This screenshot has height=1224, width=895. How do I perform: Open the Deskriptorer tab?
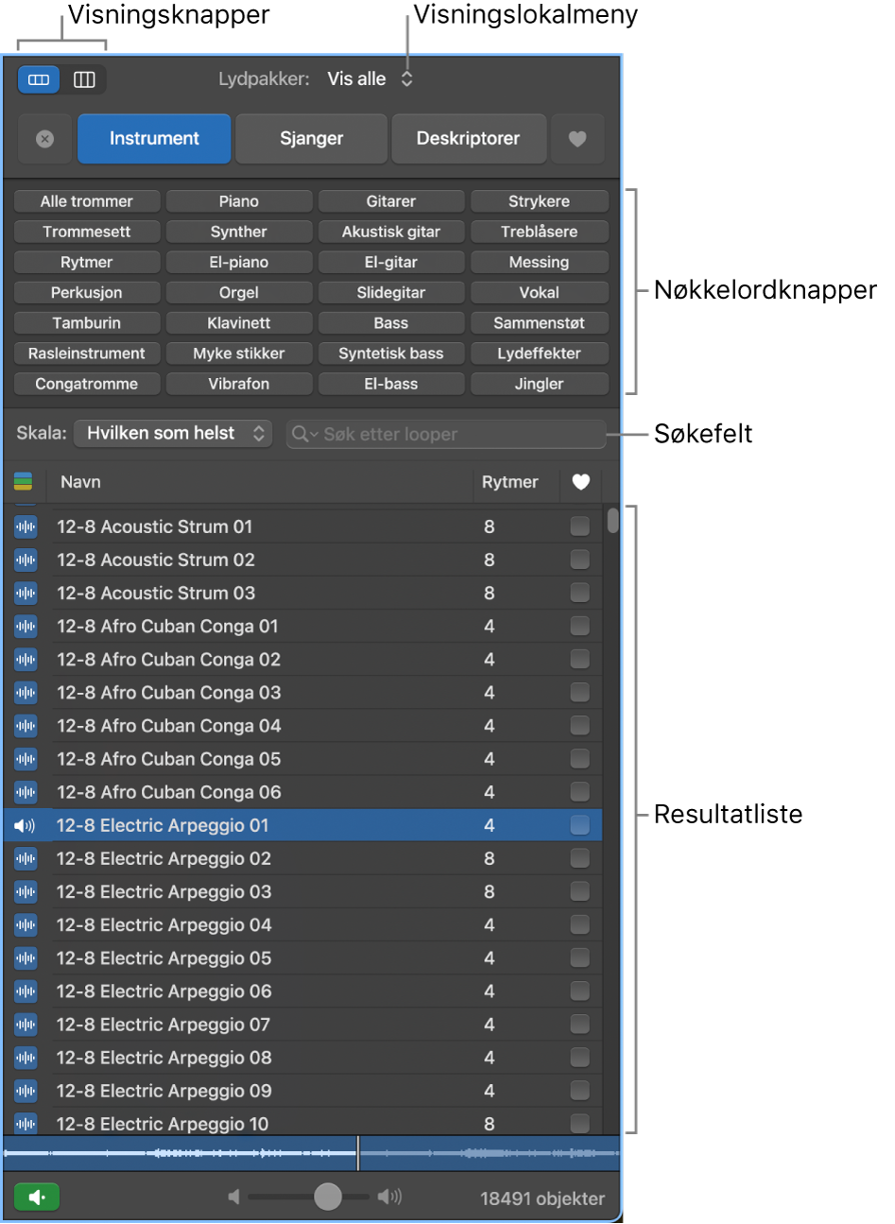468,139
